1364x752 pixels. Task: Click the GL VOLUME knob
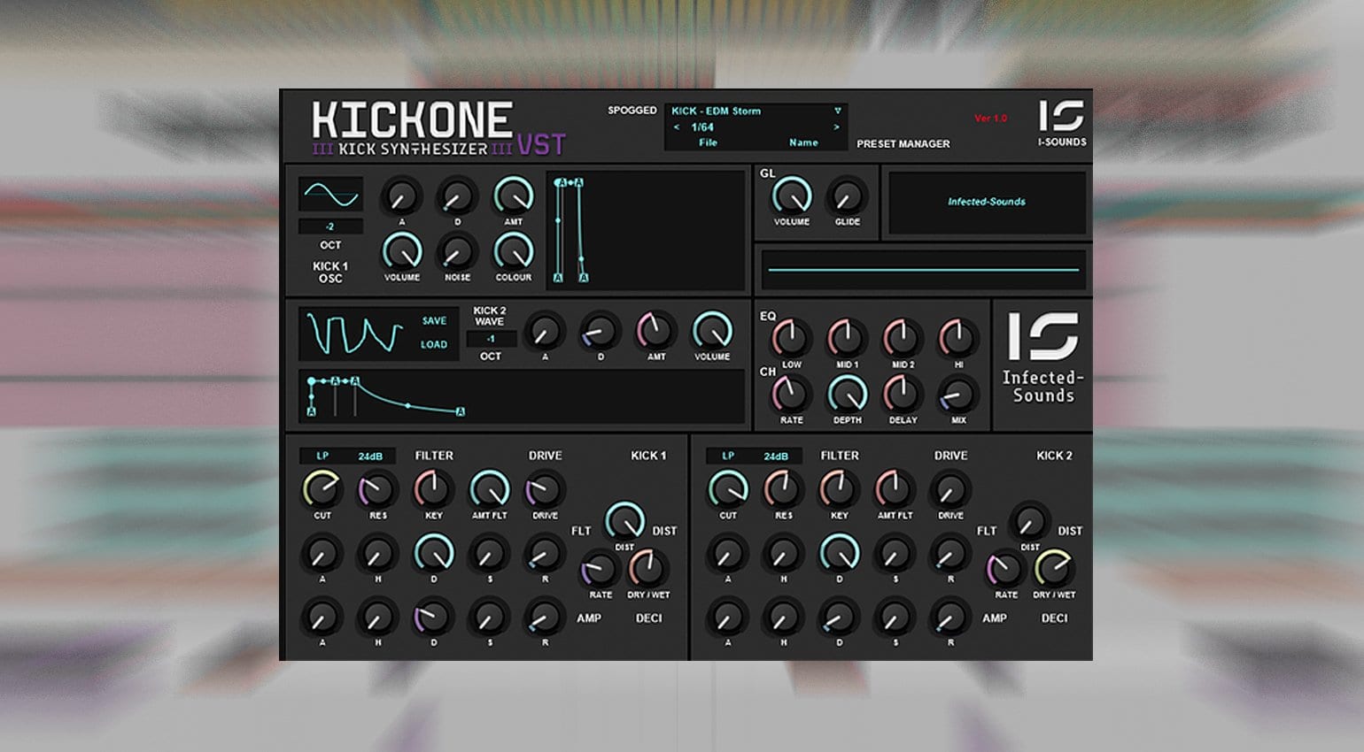[792, 196]
